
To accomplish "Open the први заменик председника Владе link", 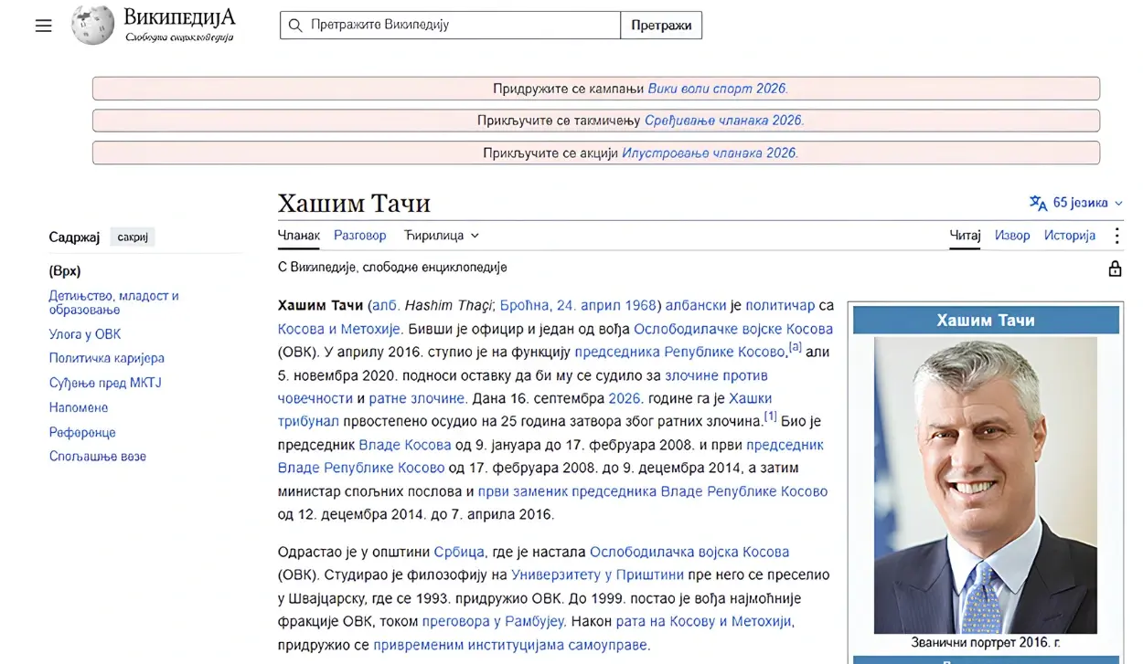I will point(652,491).
